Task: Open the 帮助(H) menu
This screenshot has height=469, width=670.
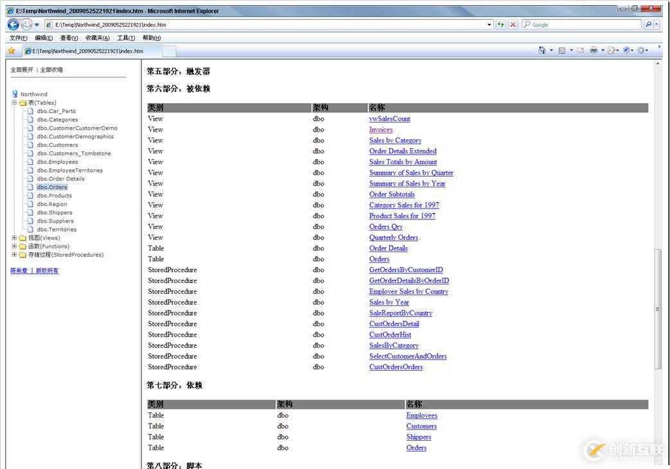Action: click(152, 38)
